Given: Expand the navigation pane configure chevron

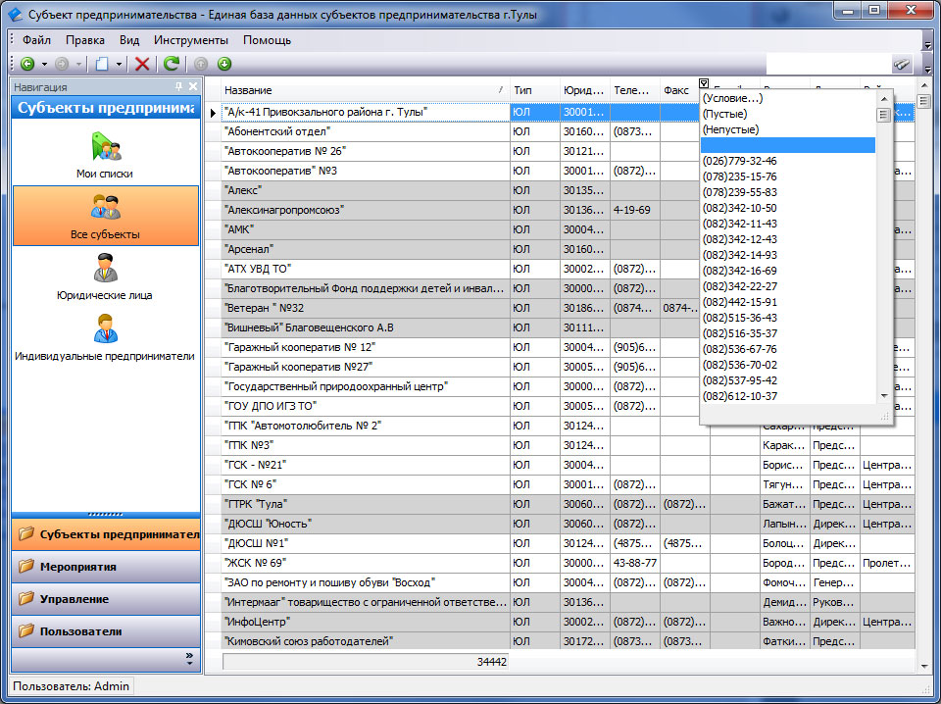Looking at the screenshot, I should [x=189, y=658].
